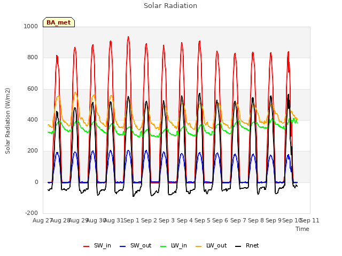Click the Sep 9 x-axis date label
The image size is (342, 256).
[x=274, y=220]
